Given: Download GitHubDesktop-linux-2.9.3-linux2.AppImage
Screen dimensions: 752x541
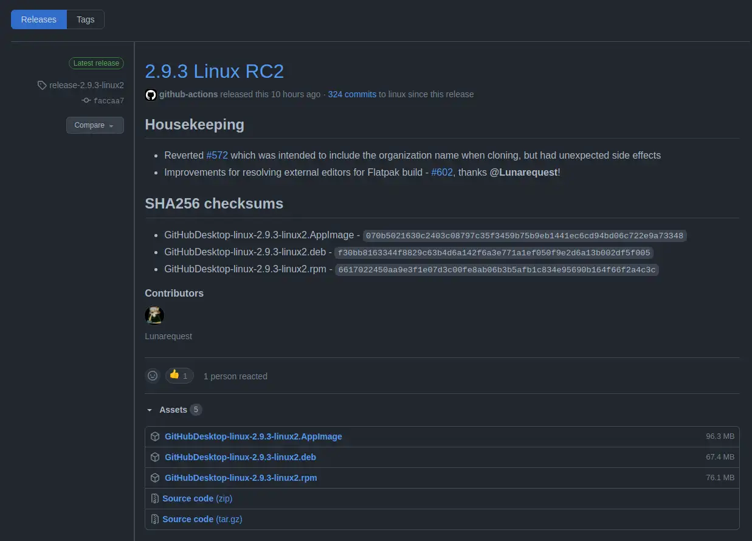Looking at the screenshot, I should click(254, 436).
